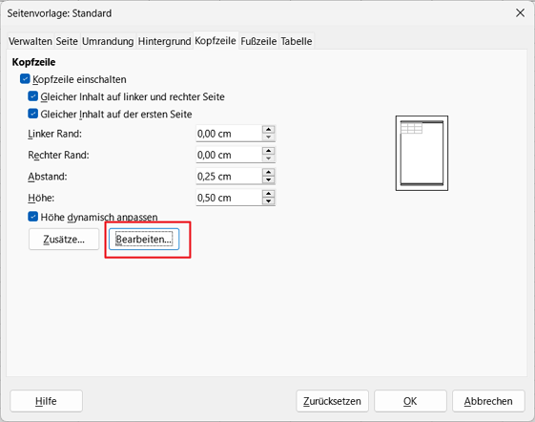Decrease Höhe value with down arrow
Viewport: 535px width, 422px height.
(269, 200)
